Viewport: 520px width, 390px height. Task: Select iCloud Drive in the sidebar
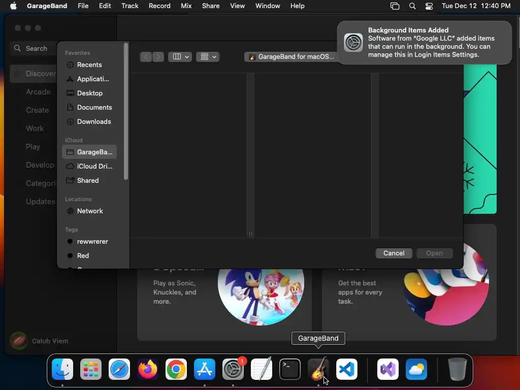[x=89, y=166]
